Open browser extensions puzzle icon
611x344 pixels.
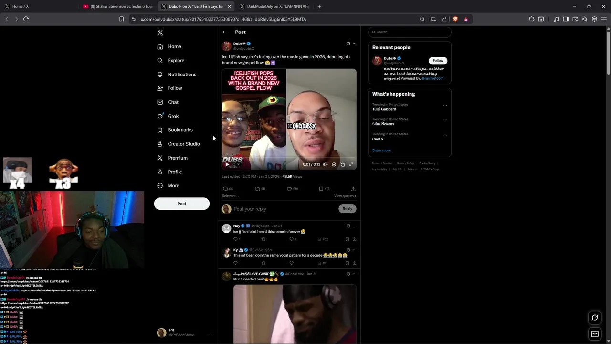pyautogui.click(x=531, y=19)
